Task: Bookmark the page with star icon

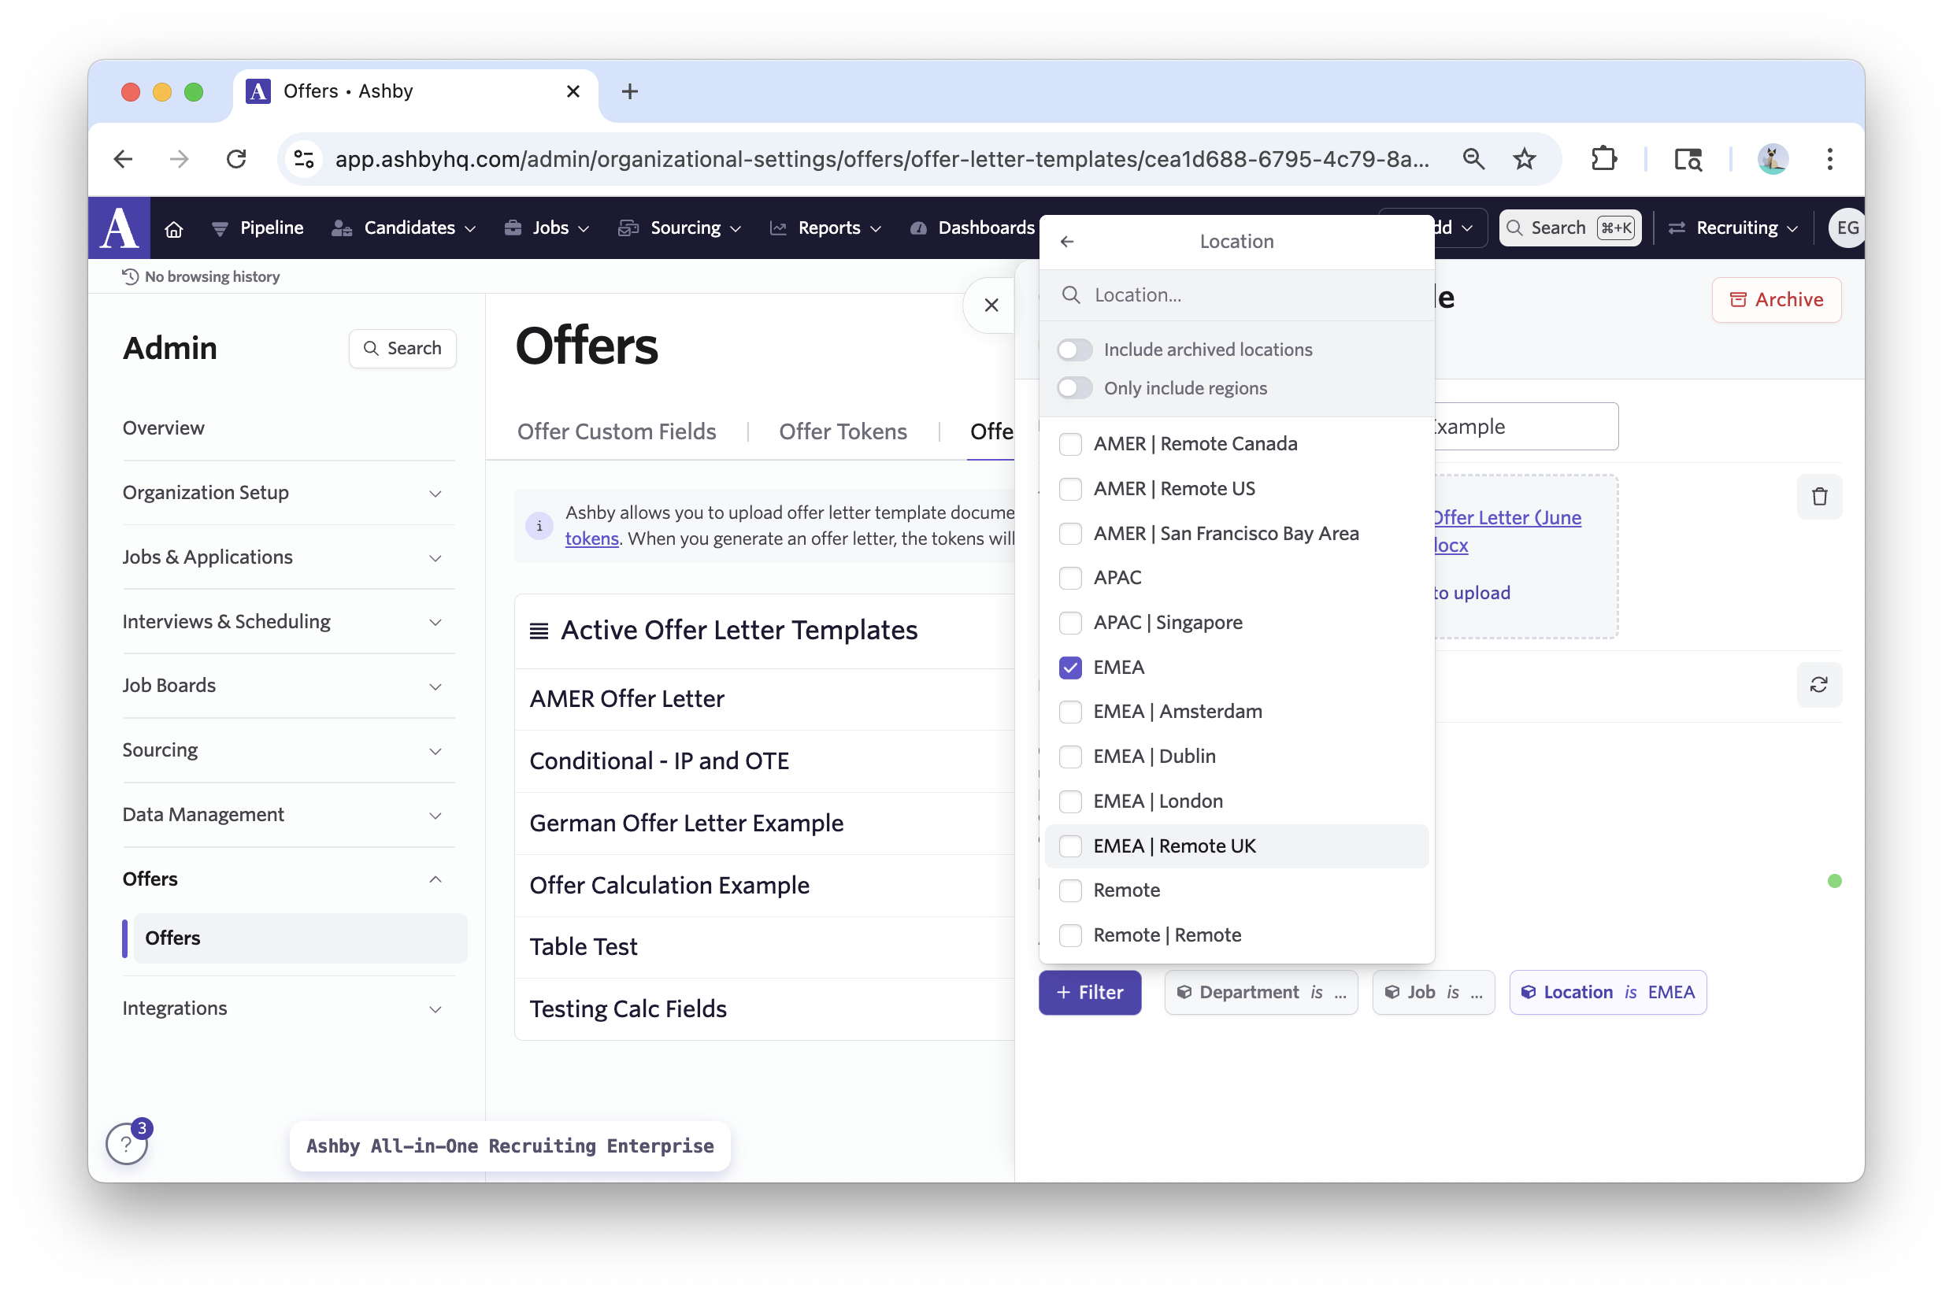Action: [1525, 158]
